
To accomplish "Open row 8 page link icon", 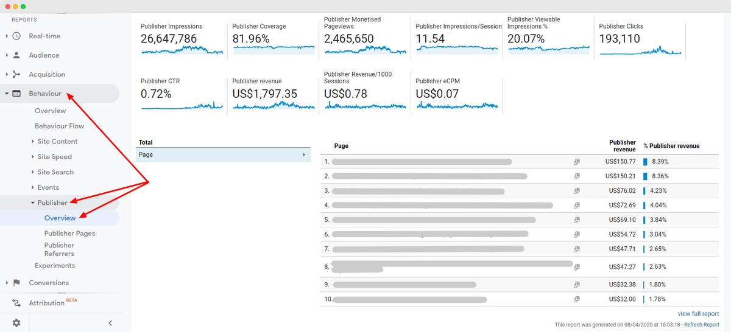I will tap(576, 267).
